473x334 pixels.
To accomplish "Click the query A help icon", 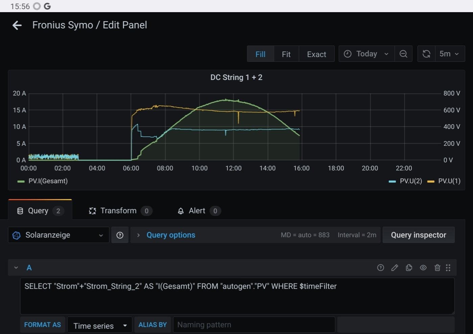I will coord(380,268).
